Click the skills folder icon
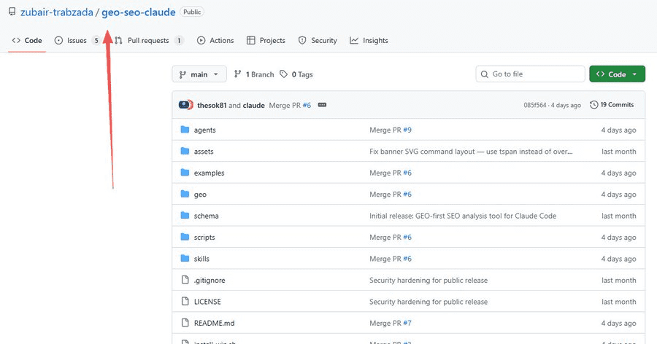657x344 pixels. (185, 258)
